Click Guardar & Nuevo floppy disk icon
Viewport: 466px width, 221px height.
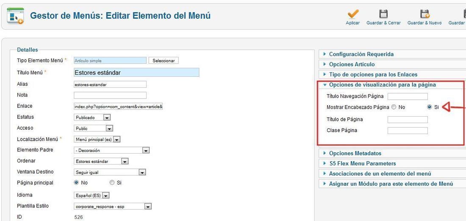pyautogui.click(x=424, y=14)
